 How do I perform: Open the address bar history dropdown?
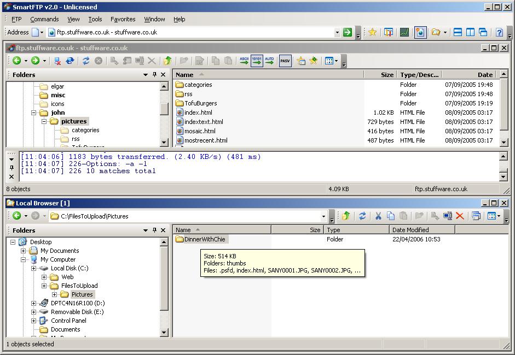point(337,32)
